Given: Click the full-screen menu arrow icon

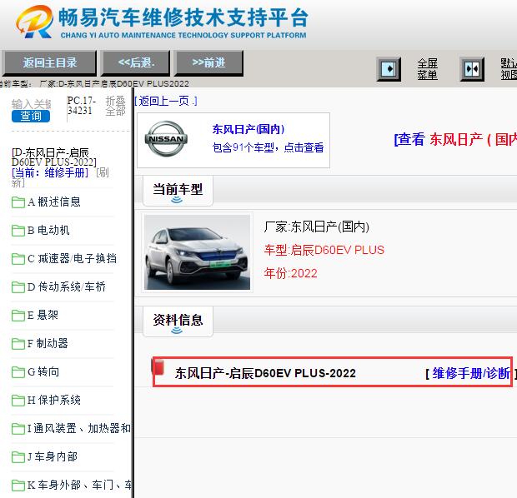Looking at the screenshot, I should point(389,69).
